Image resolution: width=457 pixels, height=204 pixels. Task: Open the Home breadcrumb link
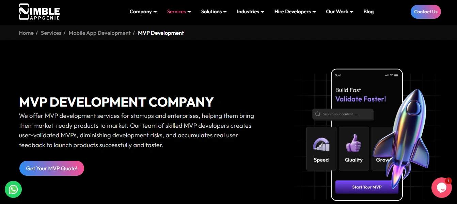point(26,33)
